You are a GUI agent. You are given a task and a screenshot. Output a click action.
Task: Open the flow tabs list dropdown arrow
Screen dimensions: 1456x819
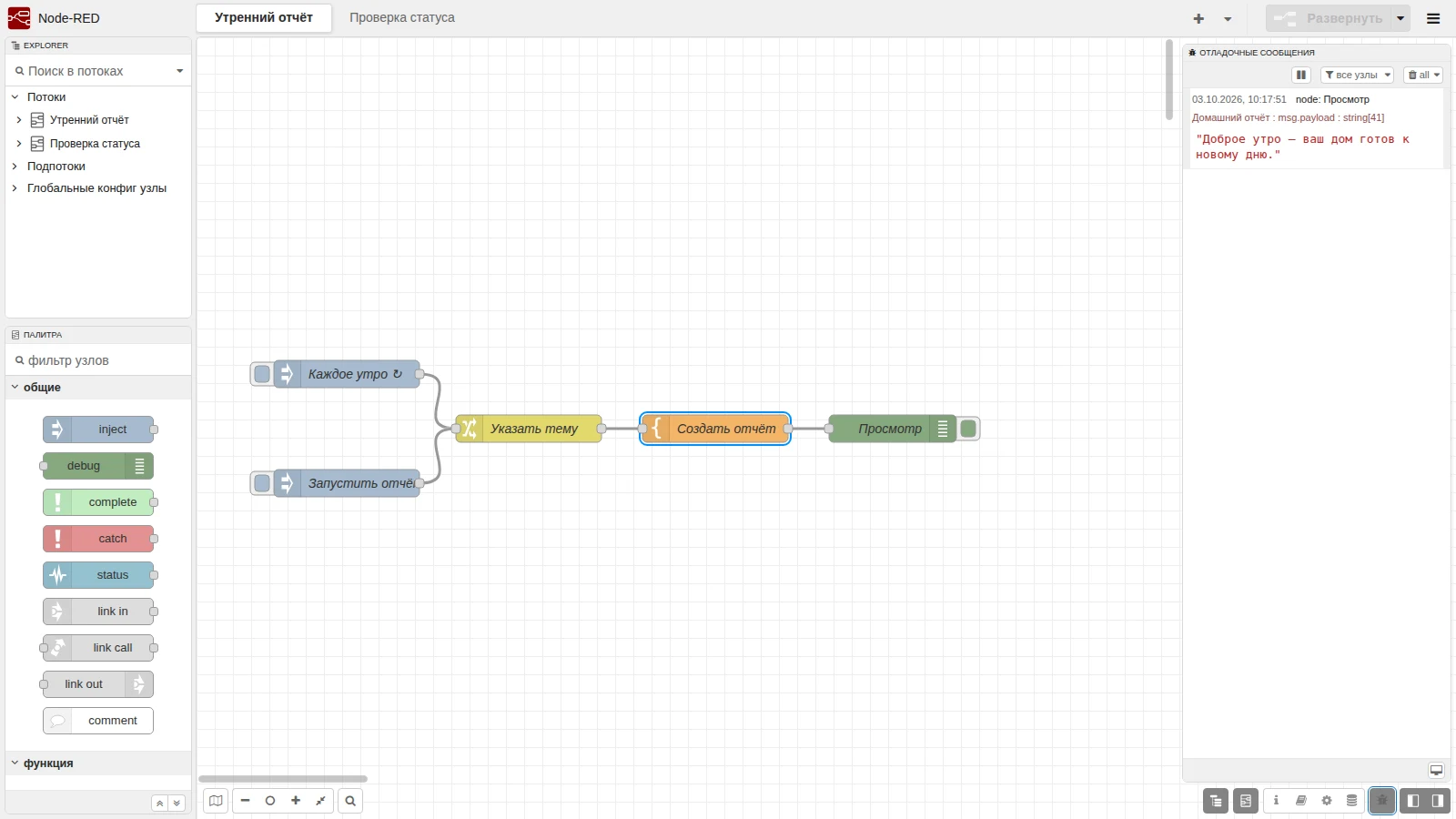point(1228,18)
